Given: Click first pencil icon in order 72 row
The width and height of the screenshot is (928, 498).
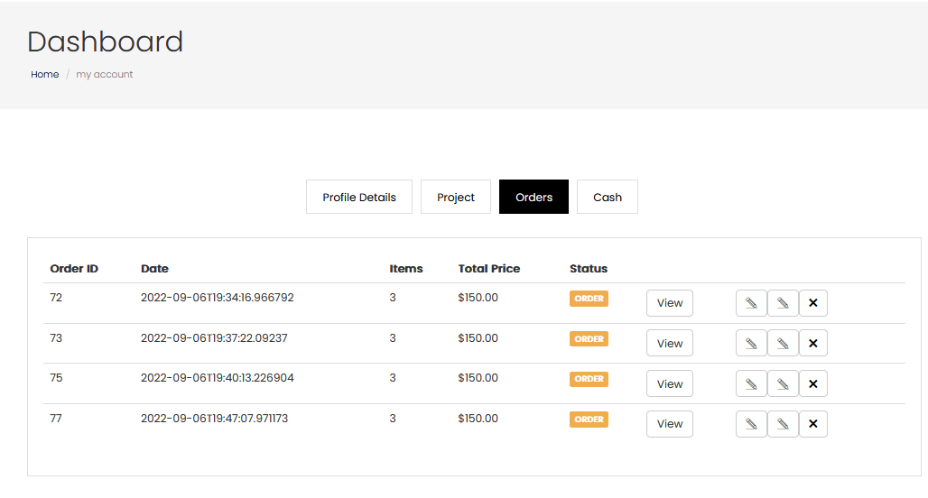Looking at the screenshot, I should (751, 303).
